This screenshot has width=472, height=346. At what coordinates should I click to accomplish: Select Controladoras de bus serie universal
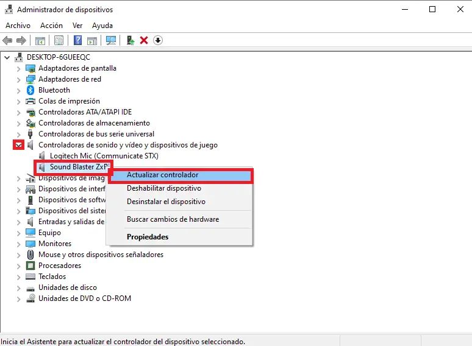pos(96,134)
